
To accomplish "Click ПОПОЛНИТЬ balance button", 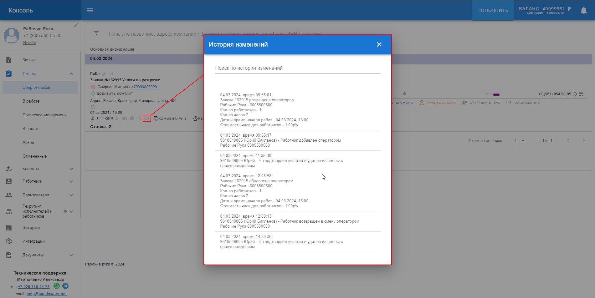I will (493, 10).
